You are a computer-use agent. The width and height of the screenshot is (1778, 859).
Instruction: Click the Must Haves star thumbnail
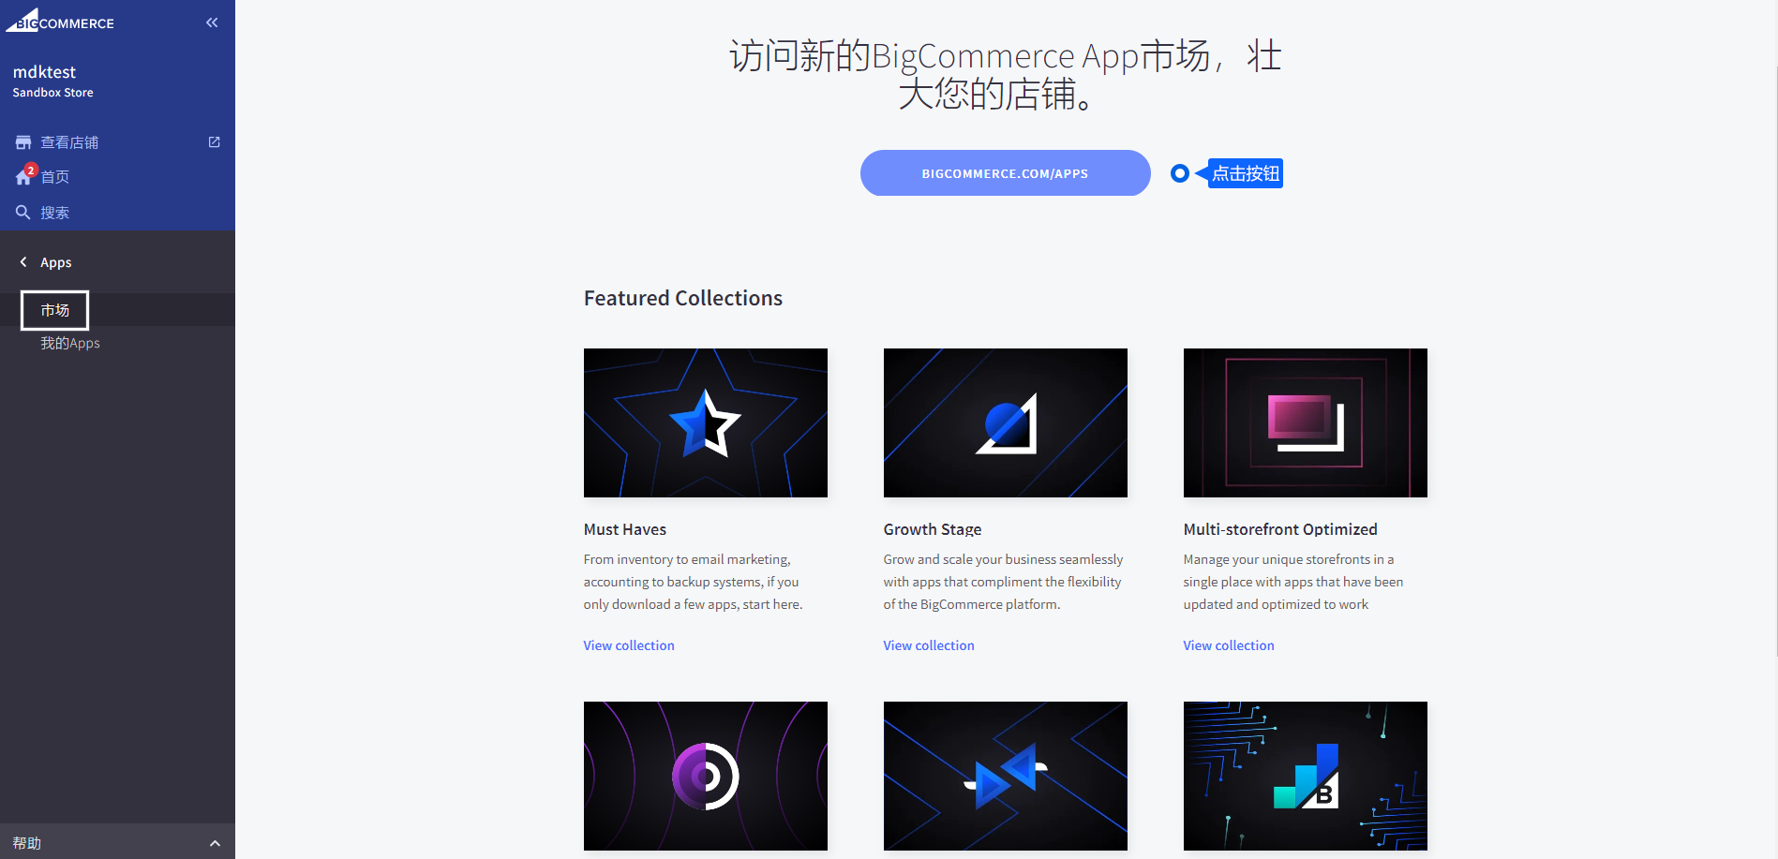[x=705, y=422]
